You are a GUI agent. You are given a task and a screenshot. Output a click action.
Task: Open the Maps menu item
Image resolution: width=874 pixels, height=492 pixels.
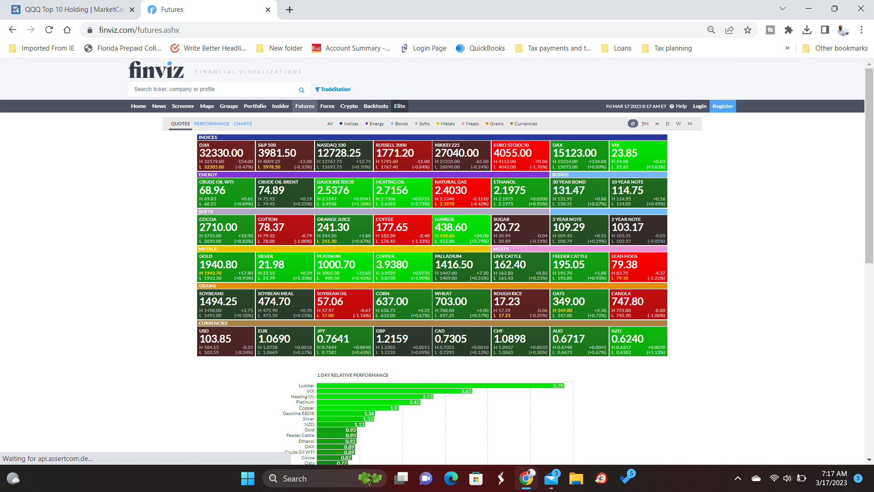(x=207, y=106)
